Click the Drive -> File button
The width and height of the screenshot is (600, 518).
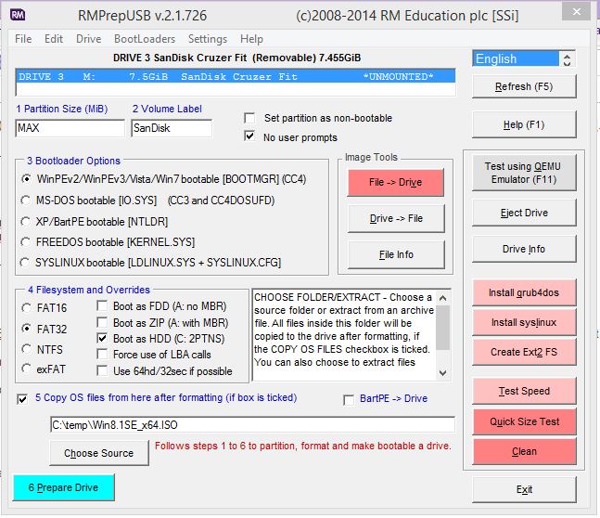(396, 218)
